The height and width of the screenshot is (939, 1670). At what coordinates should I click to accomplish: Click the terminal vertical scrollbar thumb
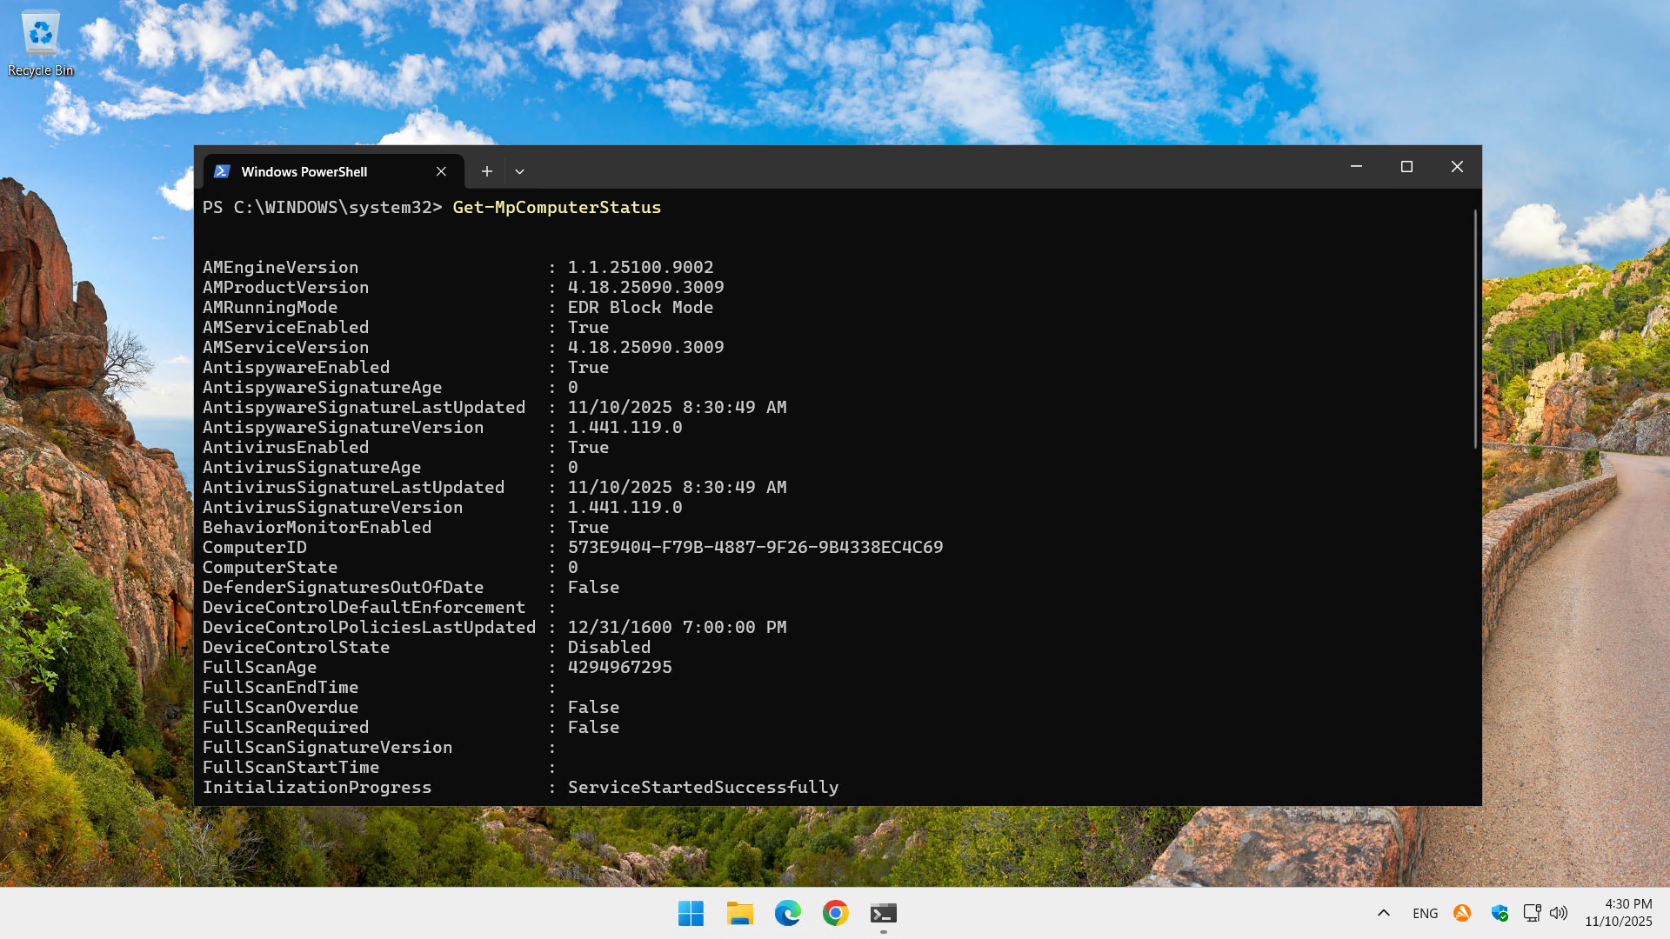click(1475, 330)
